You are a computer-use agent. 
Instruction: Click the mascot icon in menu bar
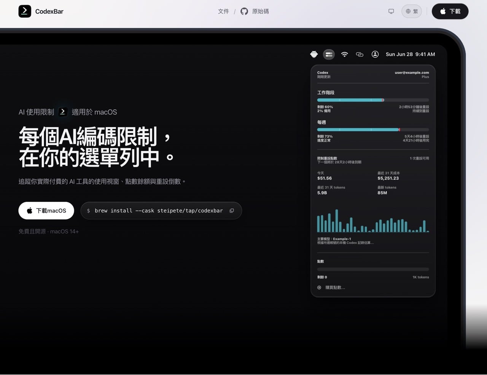coord(314,54)
